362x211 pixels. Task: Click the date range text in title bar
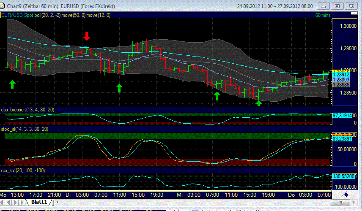click(x=275, y=6)
